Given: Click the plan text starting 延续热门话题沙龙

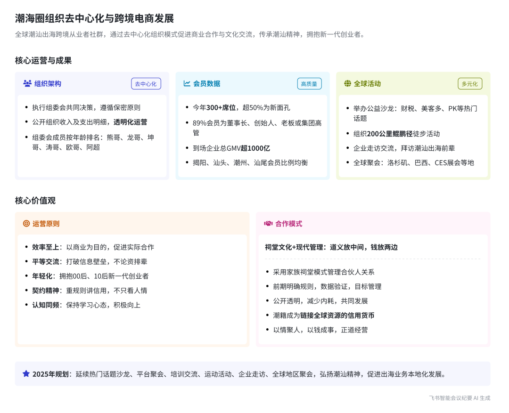Looking at the screenshot, I should click(261, 374).
